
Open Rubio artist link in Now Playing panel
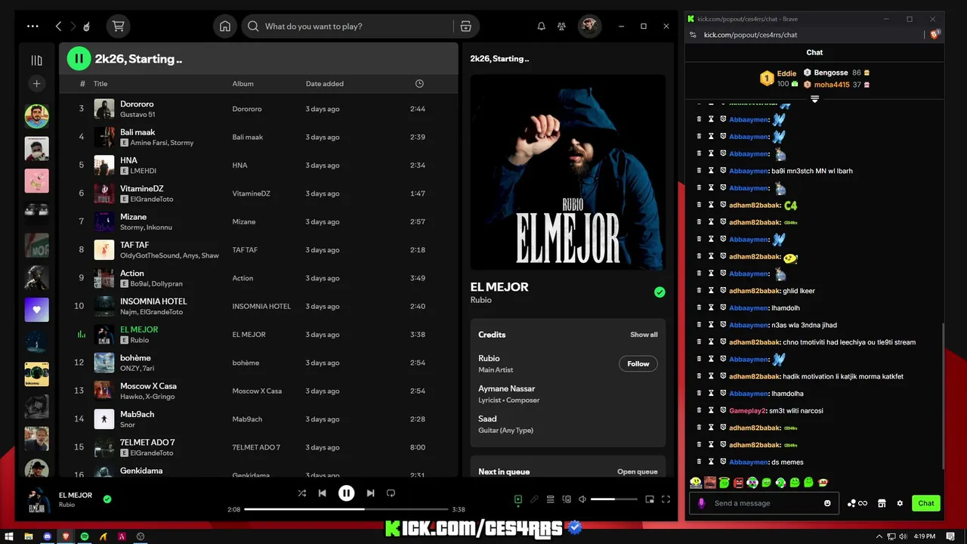click(480, 300)
